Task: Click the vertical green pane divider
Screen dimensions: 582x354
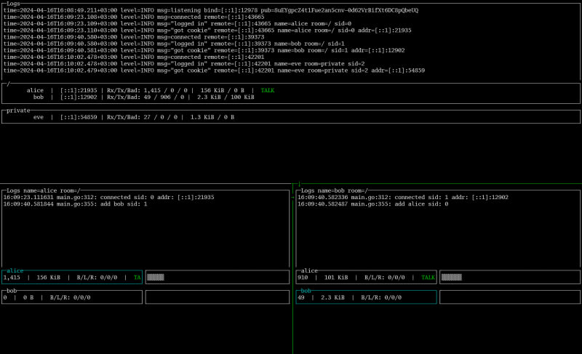Action: 292,305
